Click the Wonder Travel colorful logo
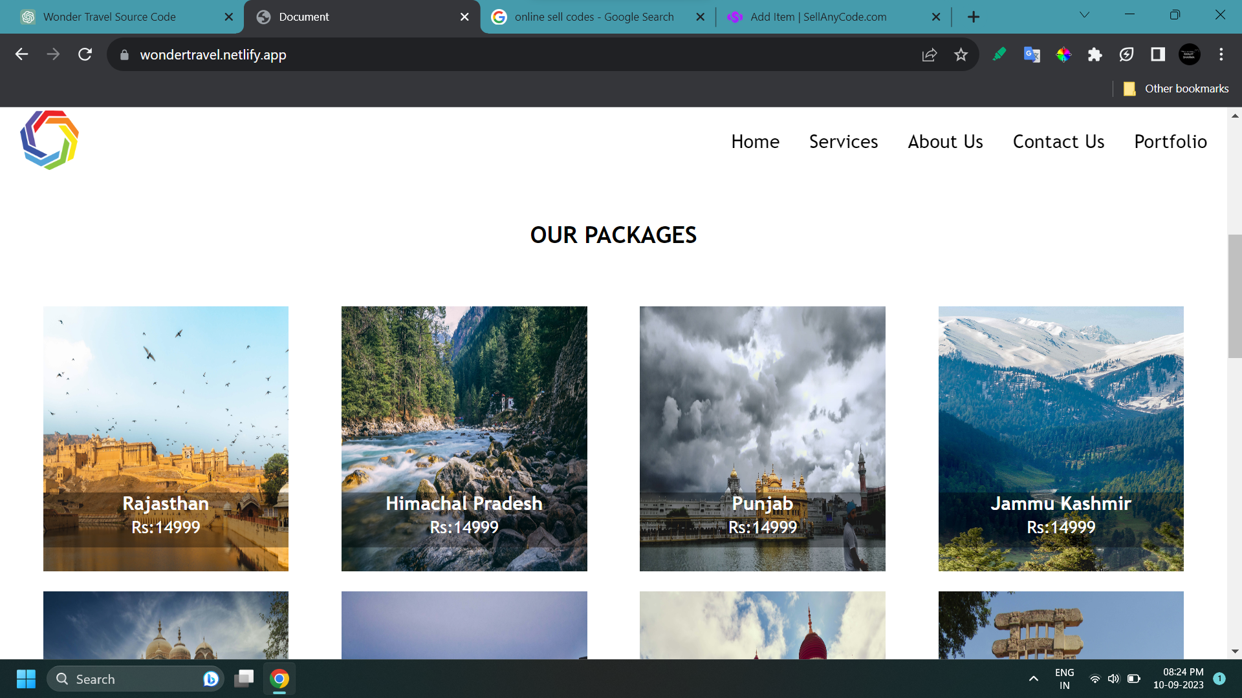Image resolution: width=1242 pixels, height=698 pixels. click(50, 140)
